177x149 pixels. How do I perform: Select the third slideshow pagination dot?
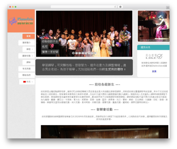tap(80, 53)
